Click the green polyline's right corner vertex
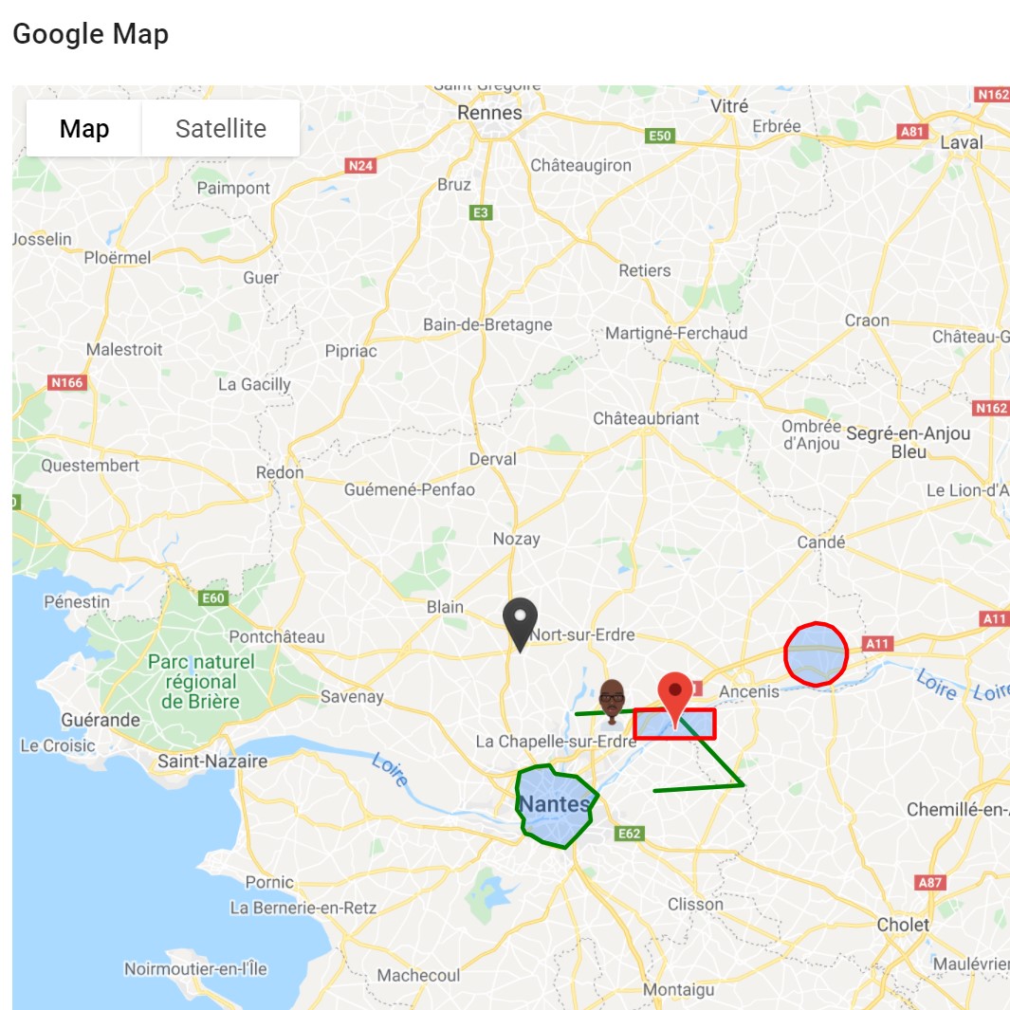Image resolution: width=1010 pixels, height=1010 pixels. tap(744, 785)
